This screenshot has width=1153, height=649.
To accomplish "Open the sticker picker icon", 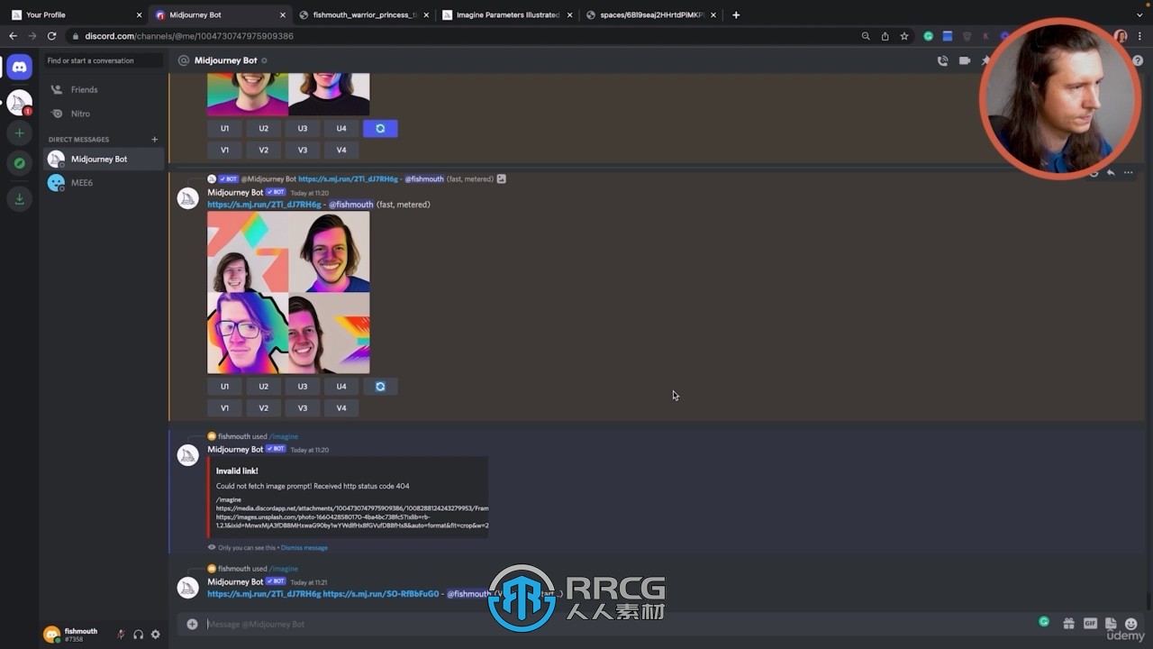I will point(1111,624).
